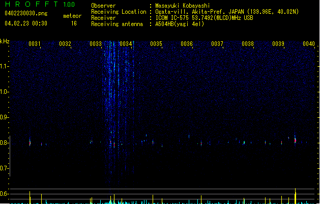The height and width of the screenshot is (204, 320).
Task: Click the 0031 time marker
Action: [35, 44]
